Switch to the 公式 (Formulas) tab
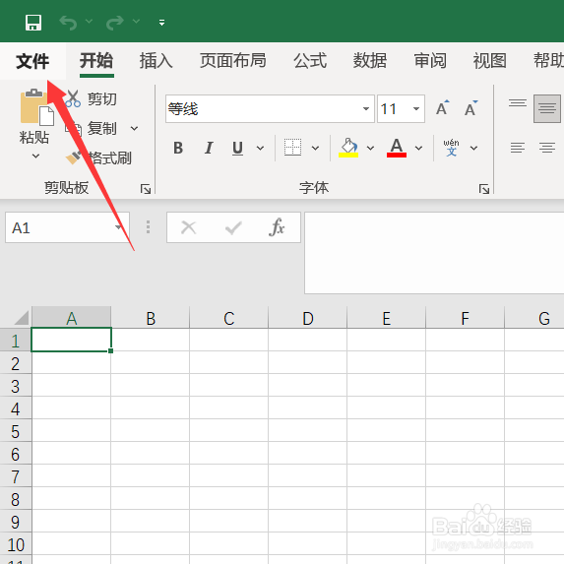This screenshot has width=564, height=564. (310, 60)
